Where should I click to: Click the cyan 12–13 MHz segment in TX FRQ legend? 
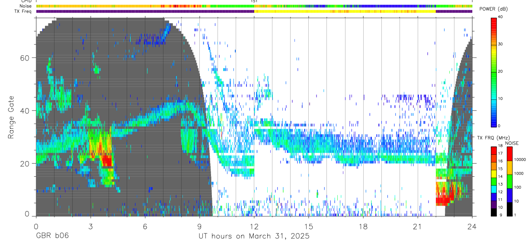click(494, 189)
